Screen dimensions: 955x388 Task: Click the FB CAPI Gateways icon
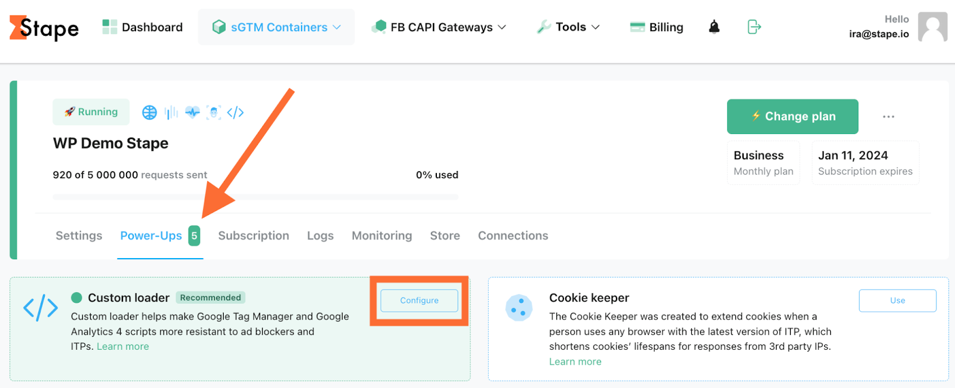[x=380, y=27]
